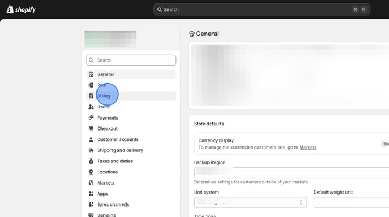Open Taxes and duties settings
The width and height of the screenshot is (389, 217).
(131, 161)
